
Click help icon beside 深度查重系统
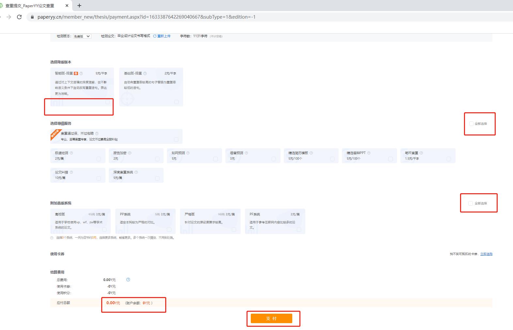click(x=136, y=172)
